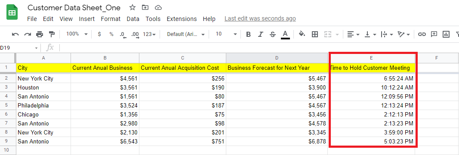The width and height of the screenshot is (459, 155).
Task: Toggle Strikethrough formatting
Action: point(273,34)
